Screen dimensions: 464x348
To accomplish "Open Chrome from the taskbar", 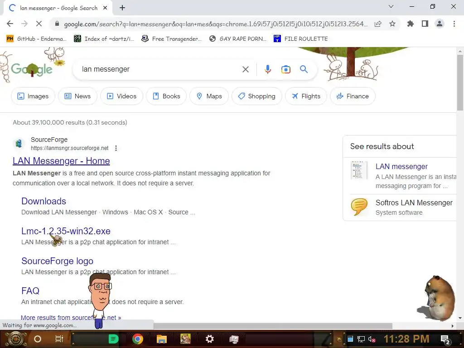I will (138, 339).
